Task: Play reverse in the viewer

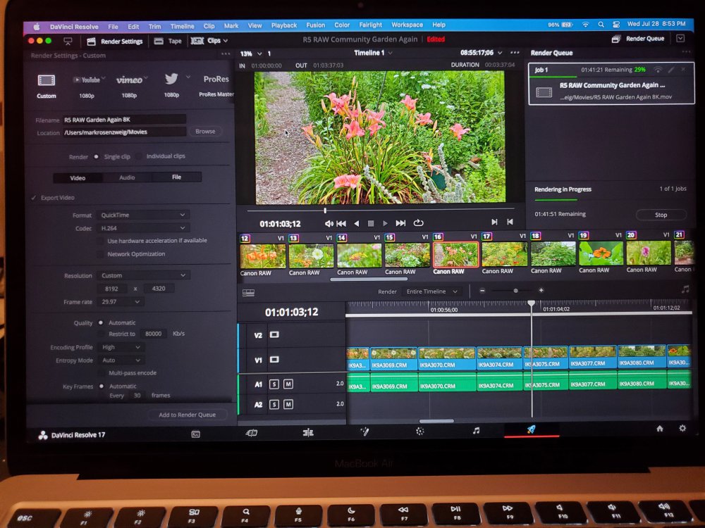Action: pyautogui.click(x=357, y=223)
